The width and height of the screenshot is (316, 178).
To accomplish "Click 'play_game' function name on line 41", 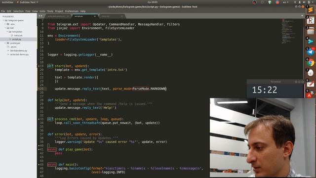I will pyautogui.click(x=74, y=149).
